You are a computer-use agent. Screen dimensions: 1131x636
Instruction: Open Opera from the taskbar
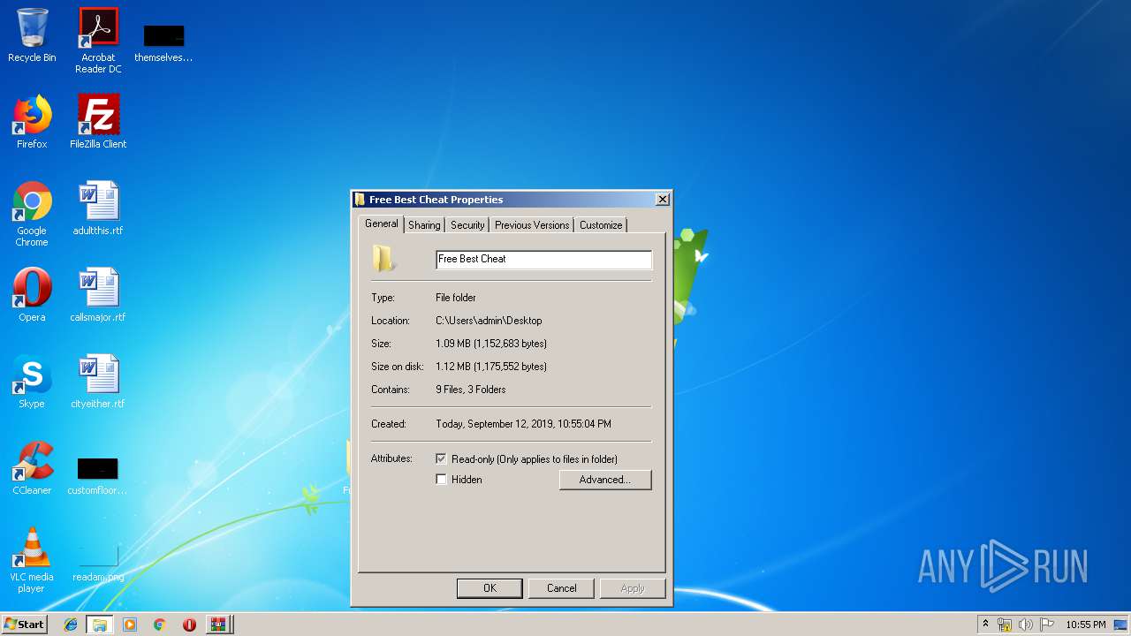189,625
